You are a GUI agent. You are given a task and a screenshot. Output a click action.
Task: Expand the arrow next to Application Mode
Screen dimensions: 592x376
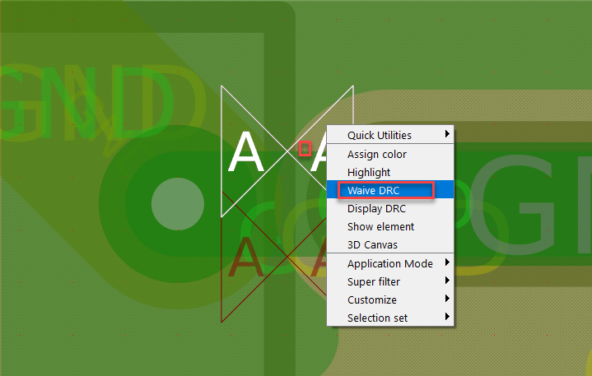click(x=447, y=263)
